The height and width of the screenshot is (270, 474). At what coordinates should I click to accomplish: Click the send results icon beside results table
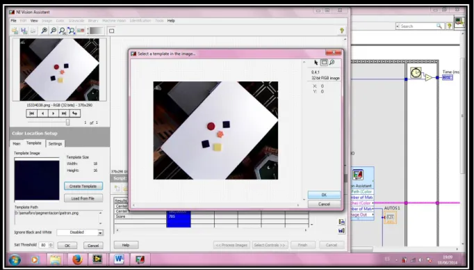click(341, 222)
